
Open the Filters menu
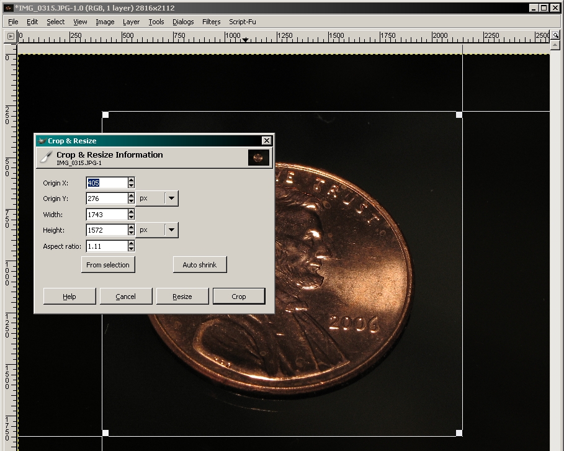pyautogui.click(x=211, y=22)
